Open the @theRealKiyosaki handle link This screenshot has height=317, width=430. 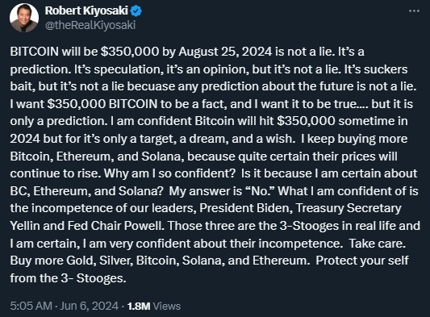90,25
